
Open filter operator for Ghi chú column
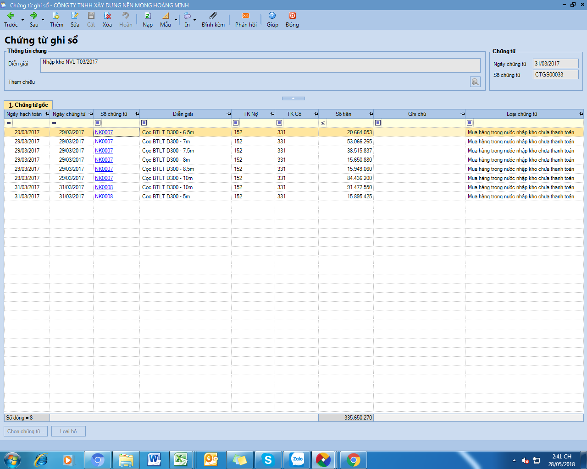[378, 123]
